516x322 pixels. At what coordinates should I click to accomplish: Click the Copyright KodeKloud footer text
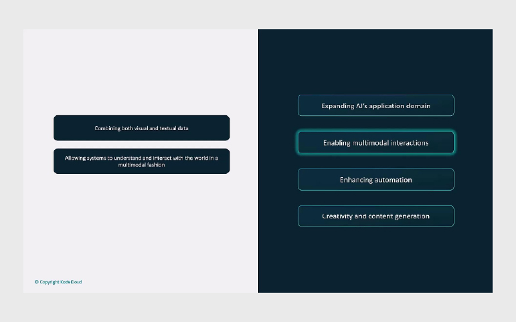[58, 282]
